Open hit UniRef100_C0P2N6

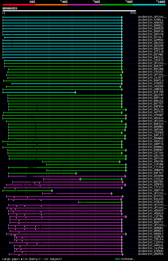pos(151,164)
